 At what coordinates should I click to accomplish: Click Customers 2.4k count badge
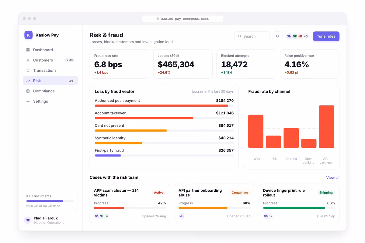click(x=70, y=60)
